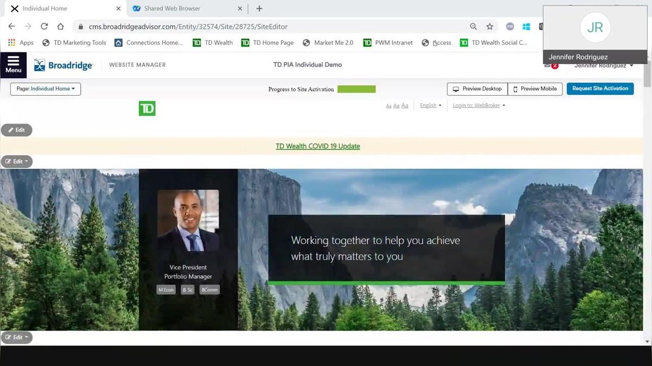Click Request Site Activation button
652x366 pixels.
point(600,89)
